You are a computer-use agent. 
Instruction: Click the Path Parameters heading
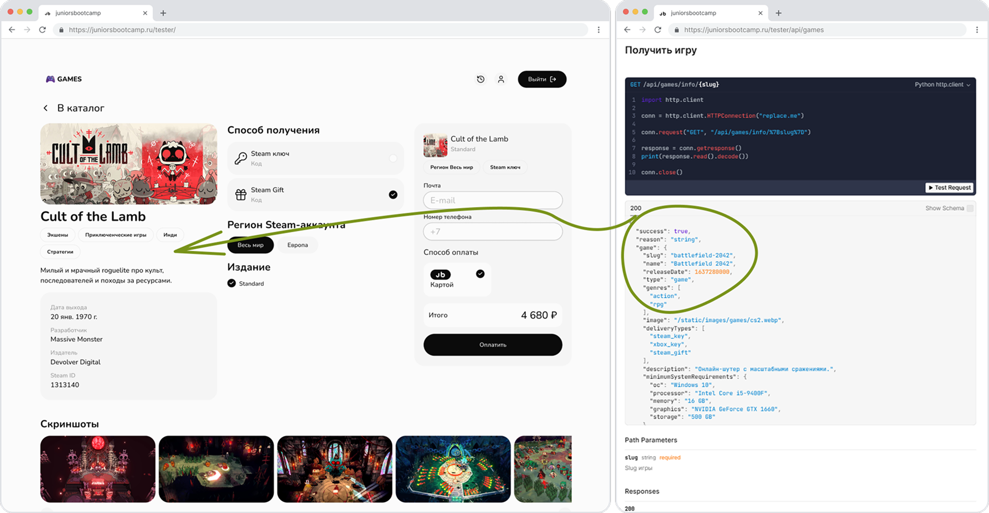pyautogui.click(x=651, y=440)
